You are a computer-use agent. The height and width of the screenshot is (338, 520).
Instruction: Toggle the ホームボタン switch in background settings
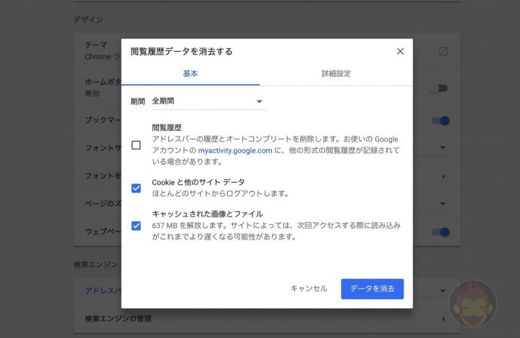pyautogui.click(x=439, y=88)
